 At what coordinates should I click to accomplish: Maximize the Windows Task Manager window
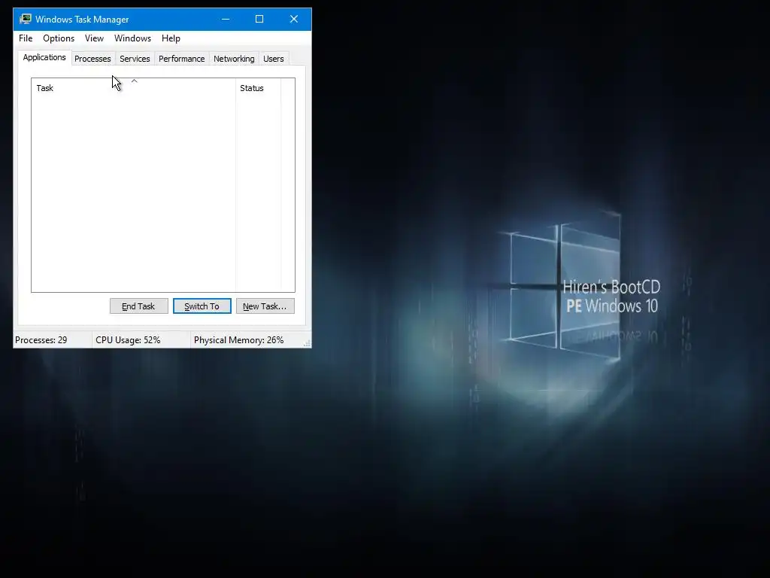pyautogui.click(x=259, y=19)
